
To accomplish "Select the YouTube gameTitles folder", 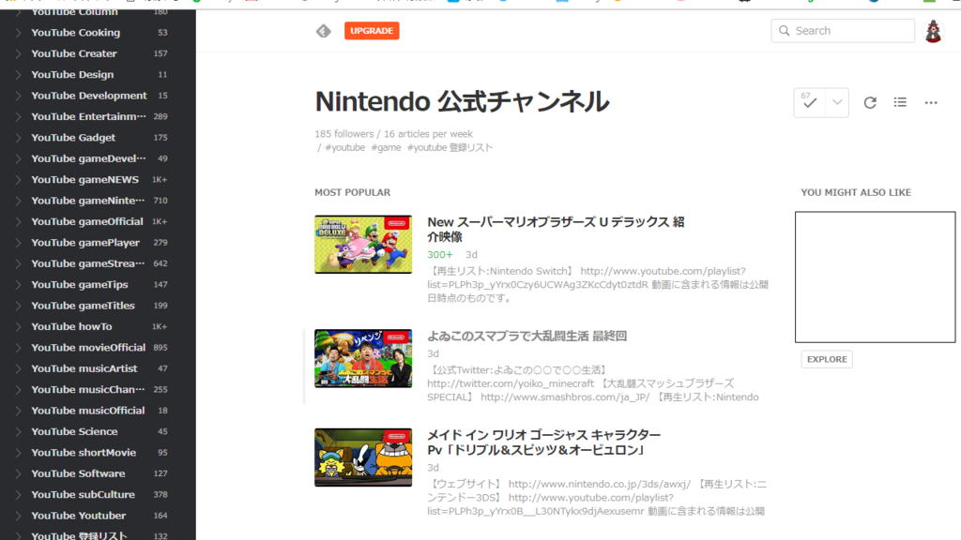I will click(x=83, y=306).
